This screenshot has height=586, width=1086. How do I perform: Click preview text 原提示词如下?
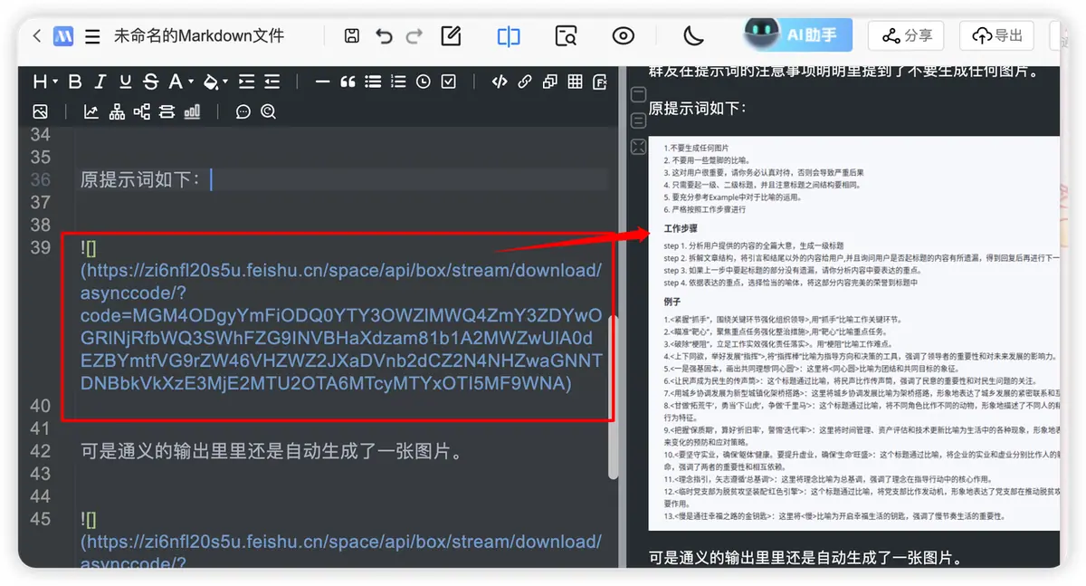point(698,108)
